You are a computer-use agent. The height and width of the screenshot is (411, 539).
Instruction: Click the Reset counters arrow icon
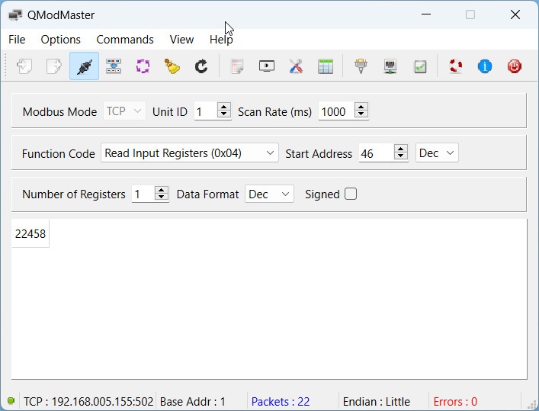201,66
